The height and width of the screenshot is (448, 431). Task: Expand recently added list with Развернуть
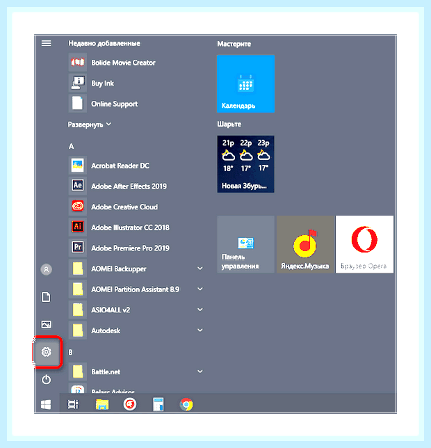point(90,125)
